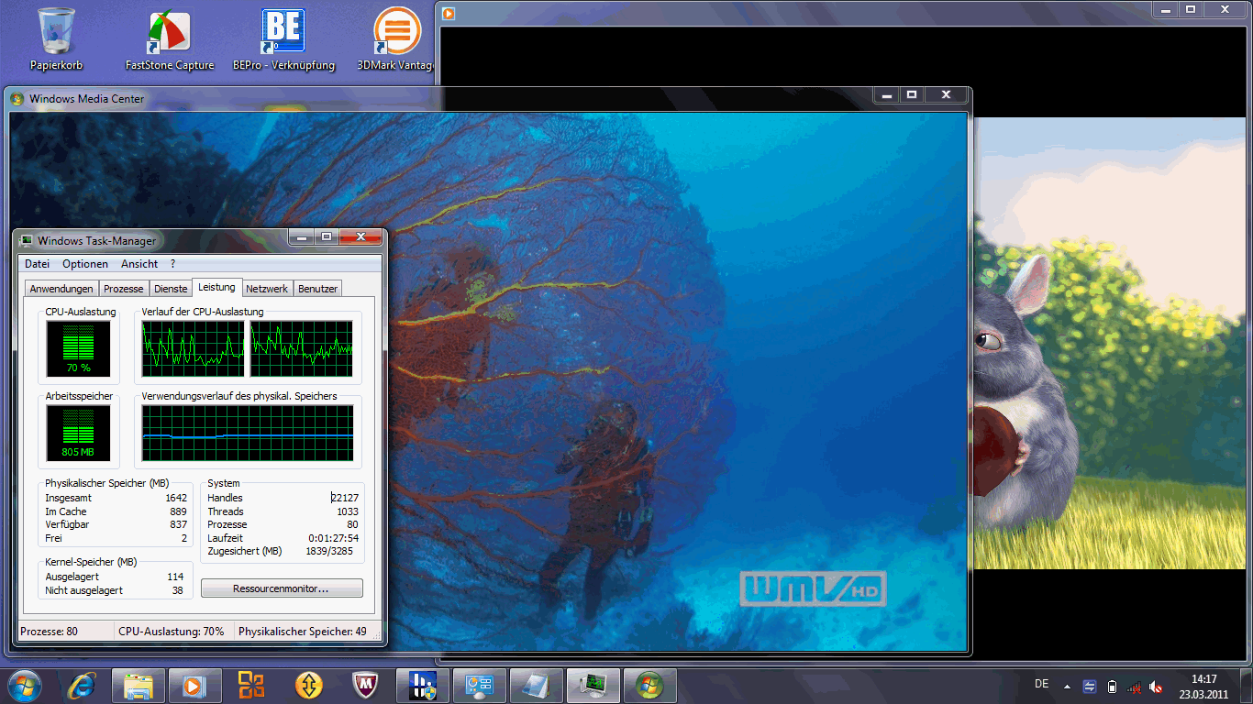Click the Ressourcenmonitor... button

(282, 588)
